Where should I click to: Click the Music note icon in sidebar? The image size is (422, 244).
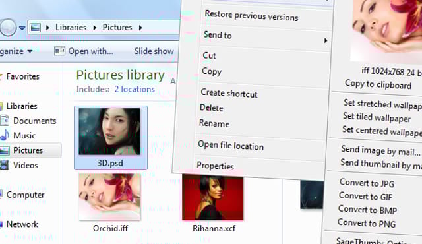point(5,135)
